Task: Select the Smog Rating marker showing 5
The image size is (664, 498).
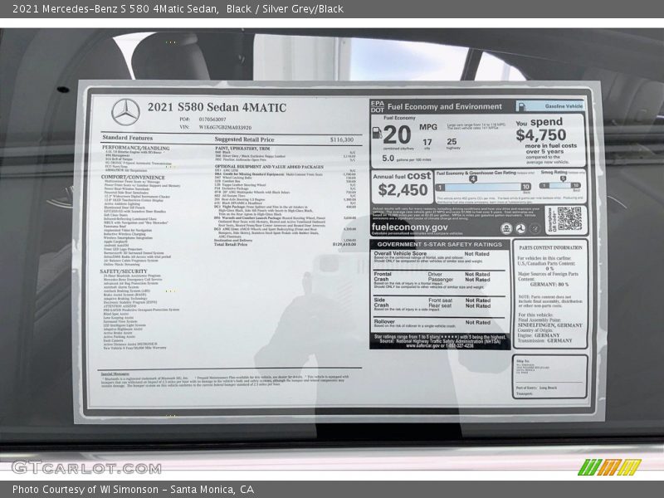Action: click(x=564, y=178)
